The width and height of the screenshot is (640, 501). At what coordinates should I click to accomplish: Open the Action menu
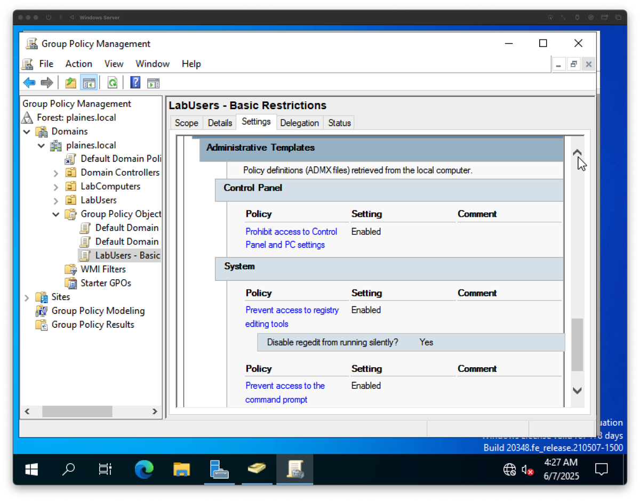pyautogui.click(x=78, y=64)
